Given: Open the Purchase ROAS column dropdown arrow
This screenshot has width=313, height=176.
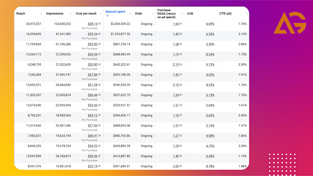Looking at the screenshot, I should point(182,14).
